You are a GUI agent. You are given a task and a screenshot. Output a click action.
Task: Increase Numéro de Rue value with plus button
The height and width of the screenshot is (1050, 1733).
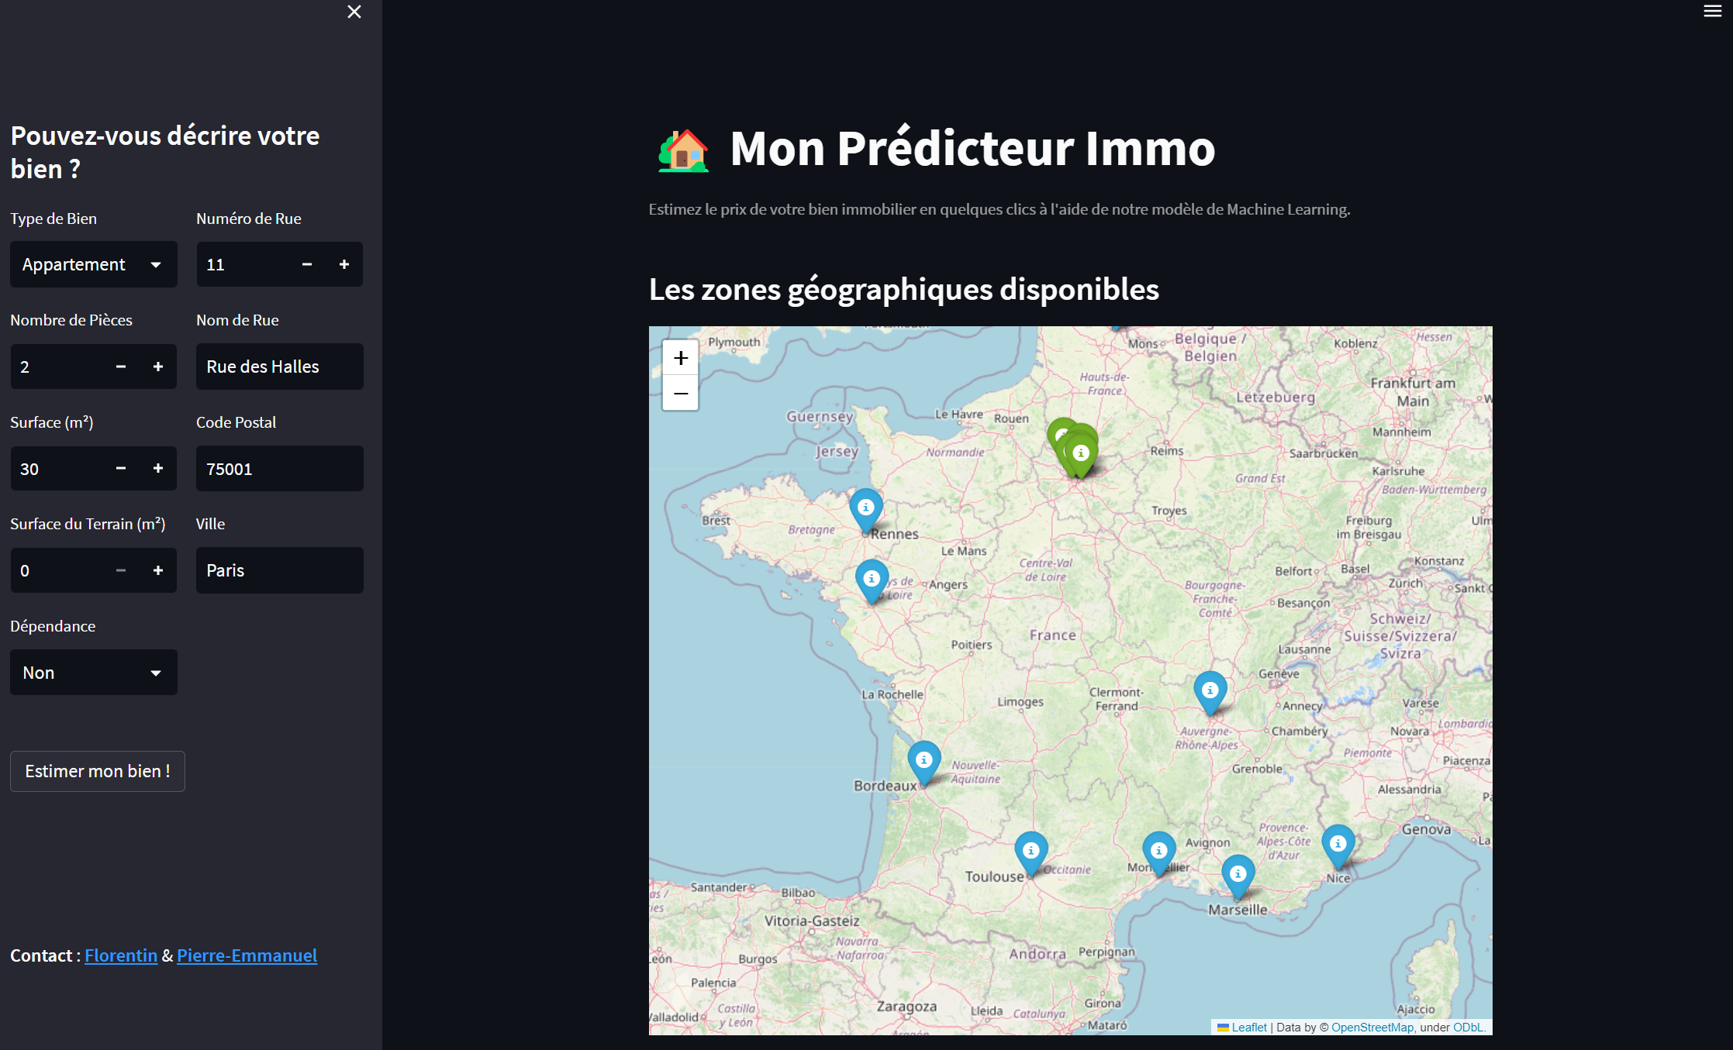[x=344, y=263]
